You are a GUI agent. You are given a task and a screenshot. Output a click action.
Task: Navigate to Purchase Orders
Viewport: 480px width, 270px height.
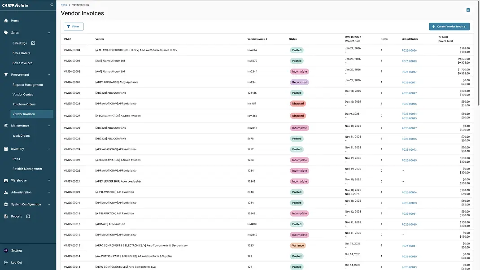pos(24,105)
